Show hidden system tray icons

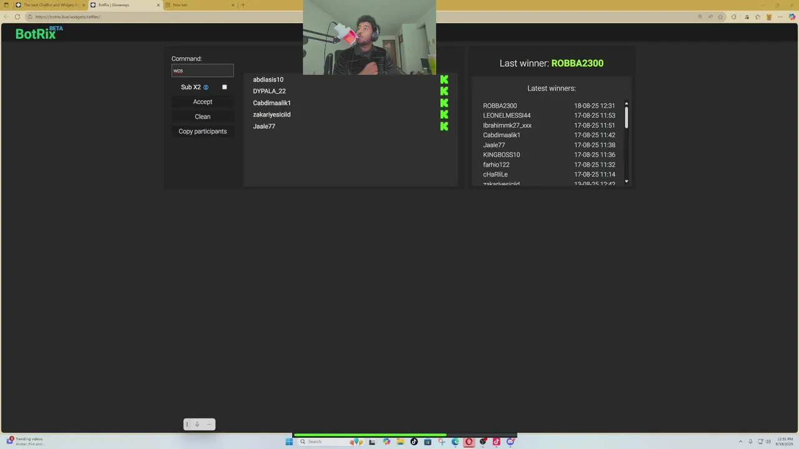[740, 442]
